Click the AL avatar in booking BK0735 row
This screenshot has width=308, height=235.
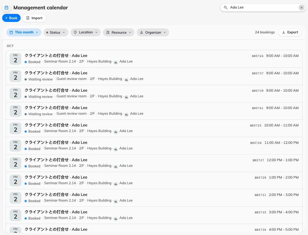pos(116,219)
